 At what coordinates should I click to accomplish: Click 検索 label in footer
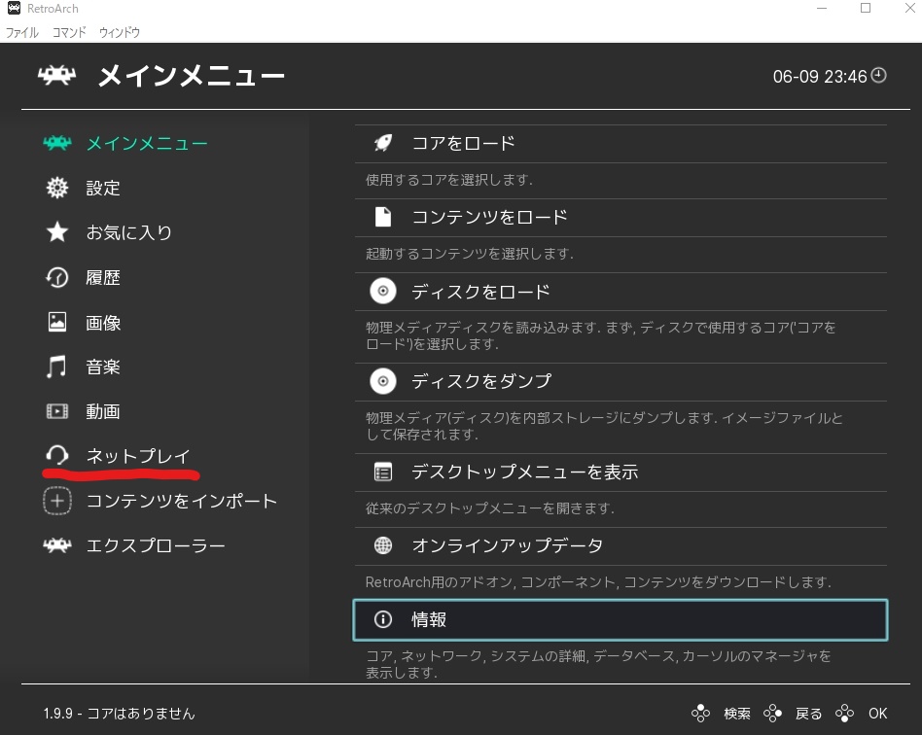737,714
